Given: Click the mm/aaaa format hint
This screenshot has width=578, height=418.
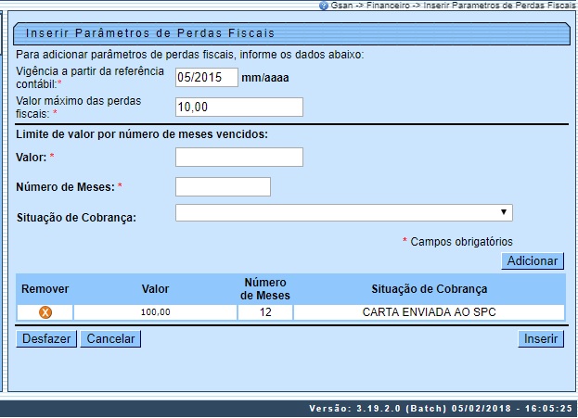Looking at the screenshot, I should [265, 78].
